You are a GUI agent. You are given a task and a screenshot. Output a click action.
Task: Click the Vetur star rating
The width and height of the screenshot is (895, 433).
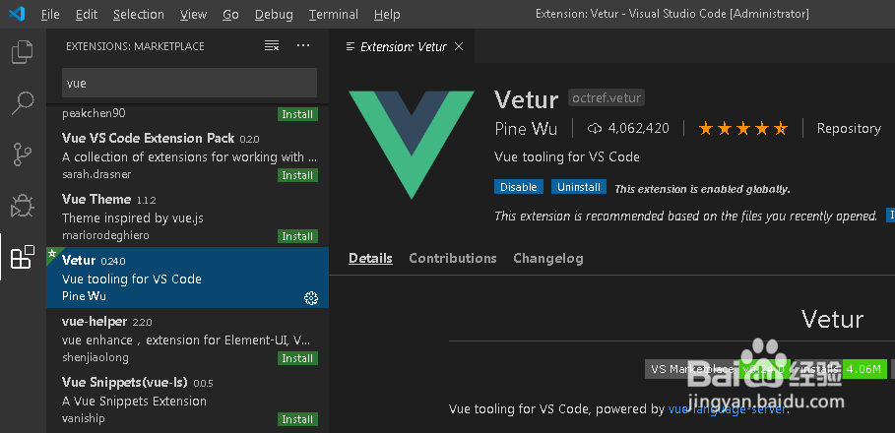point(743,129)
